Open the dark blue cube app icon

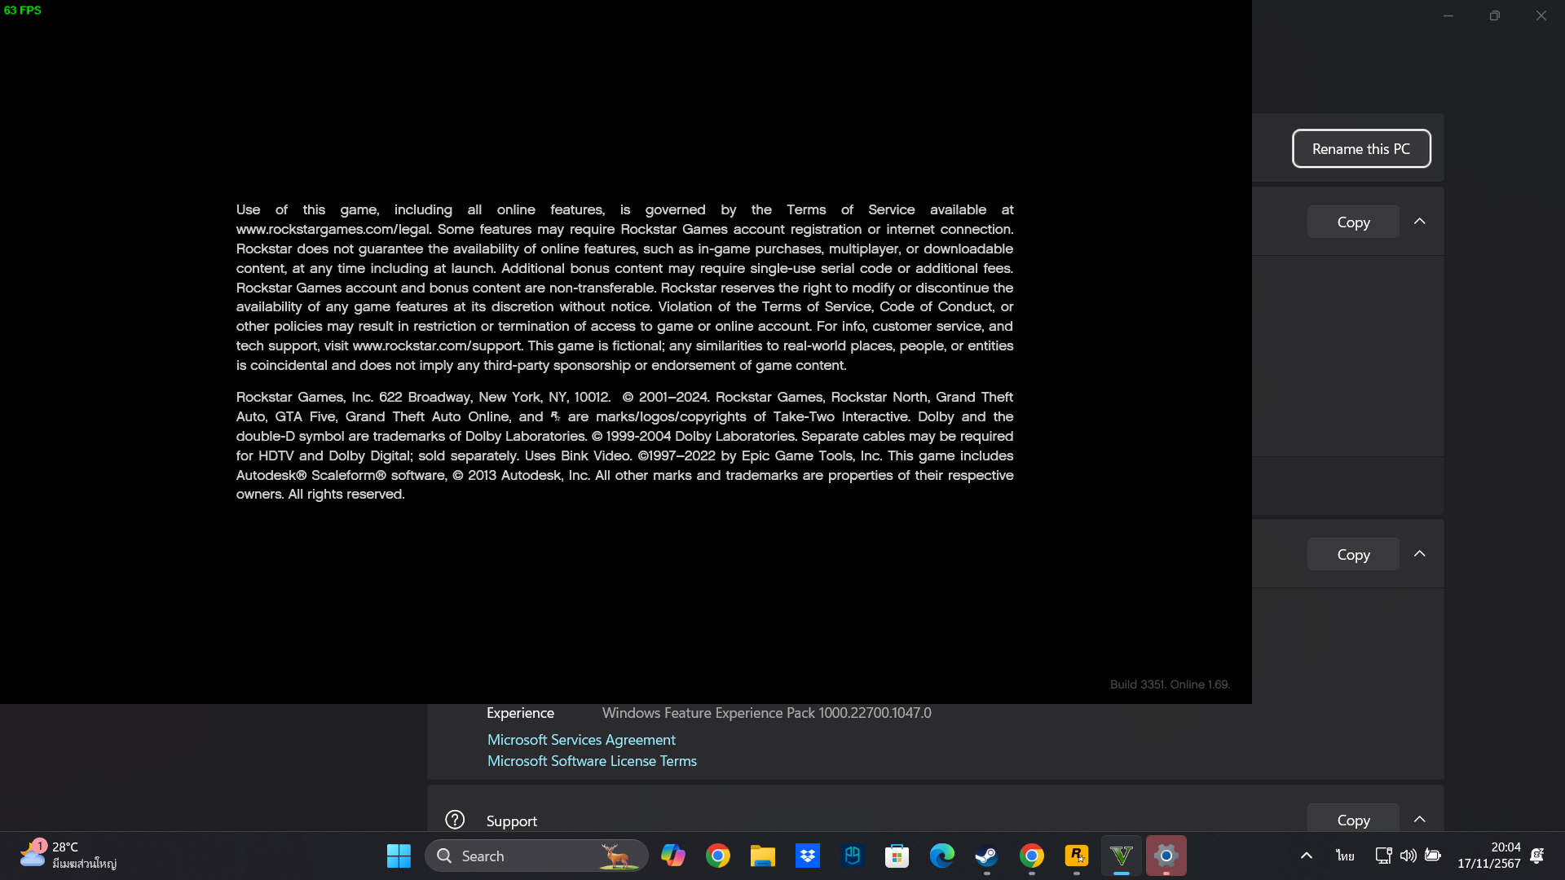pos(853,856)
